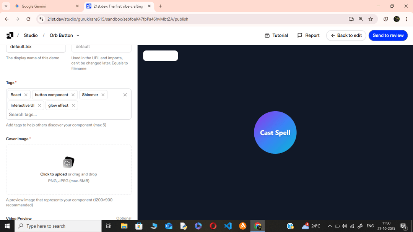The image size is (413, 232).
Task: Open the Chrome profile avatar
Action: [x=397, y=19]
